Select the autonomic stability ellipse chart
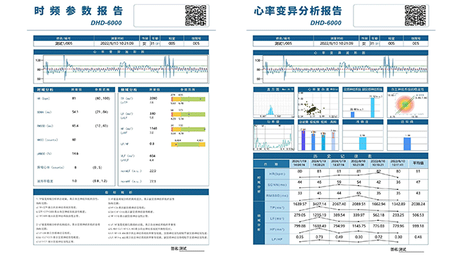This screenshot has height=256, width=456. (x=408, y=102)
